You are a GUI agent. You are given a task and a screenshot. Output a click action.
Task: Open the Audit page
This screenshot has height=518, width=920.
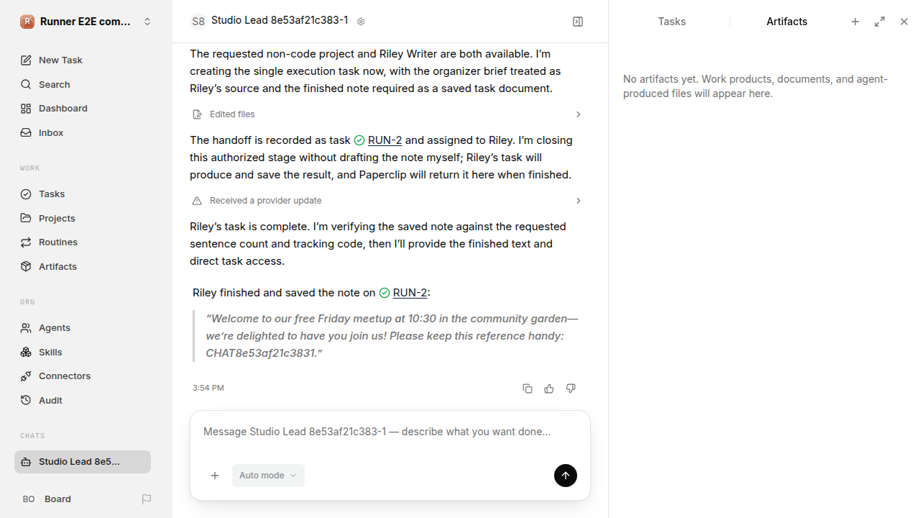(x=83, y=401)
